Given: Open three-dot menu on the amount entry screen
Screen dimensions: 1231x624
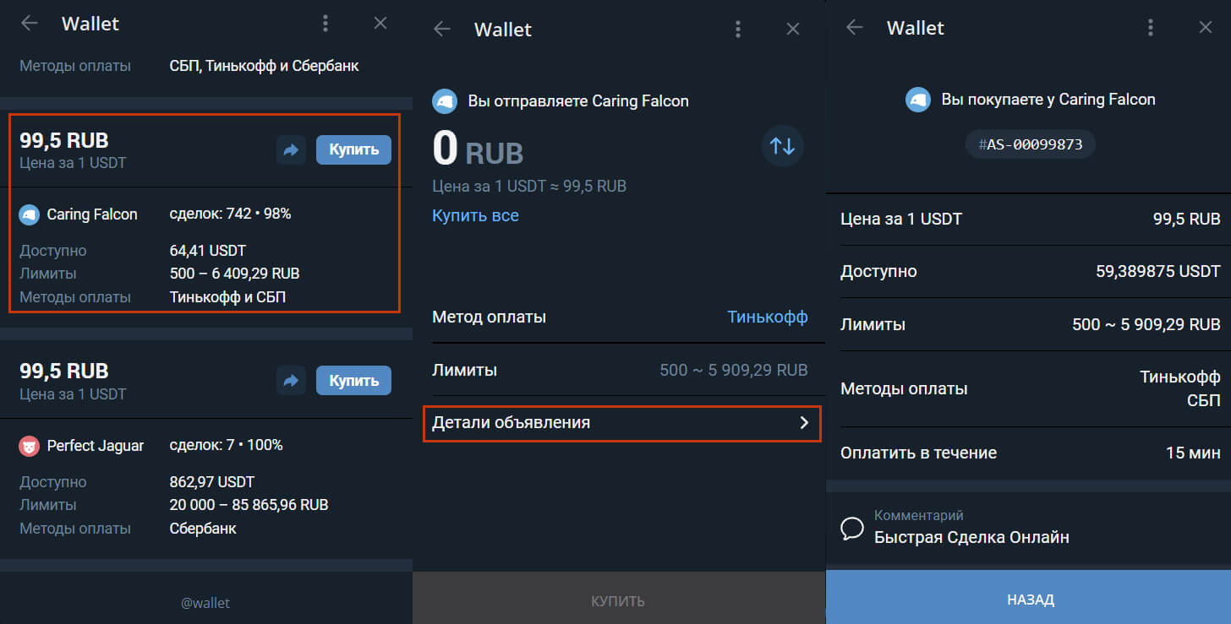Looking at the screenshot, I should point(738,30).
